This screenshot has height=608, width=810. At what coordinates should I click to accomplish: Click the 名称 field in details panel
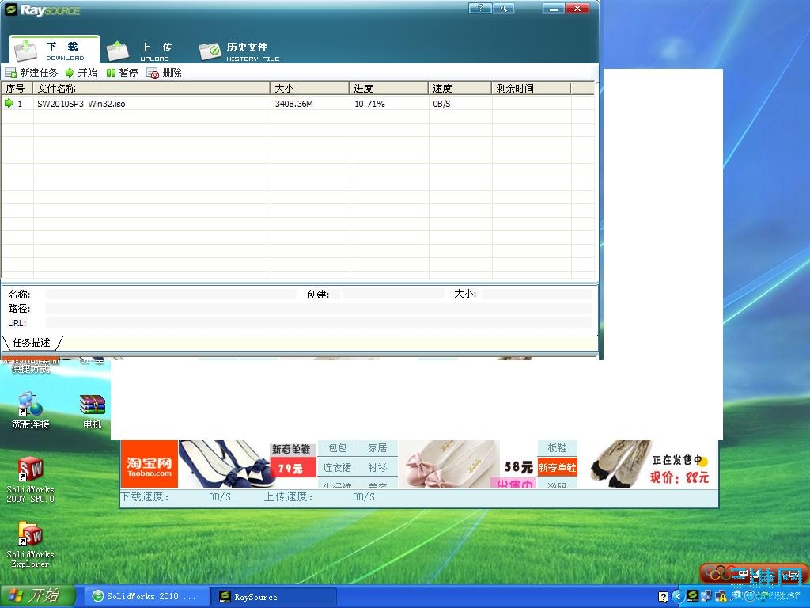coord(171,294)
